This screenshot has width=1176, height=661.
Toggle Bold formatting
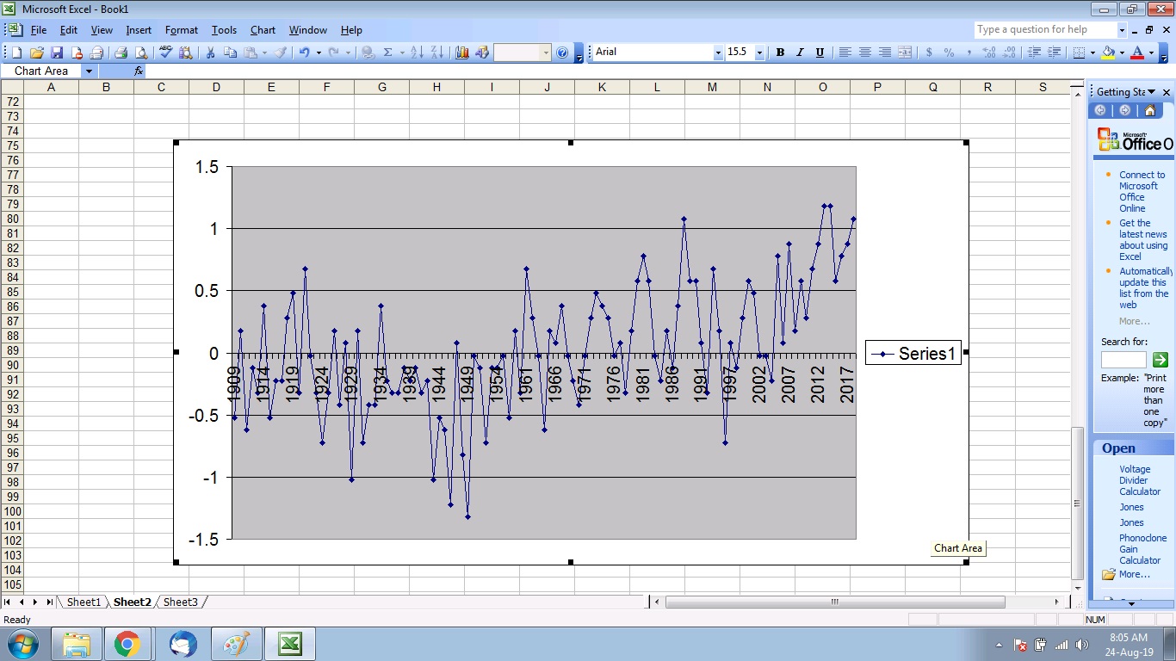780,53
